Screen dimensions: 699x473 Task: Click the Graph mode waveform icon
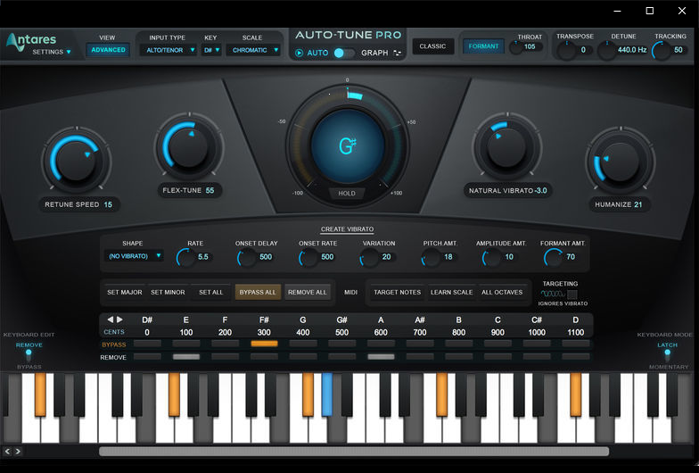point(398,53)
